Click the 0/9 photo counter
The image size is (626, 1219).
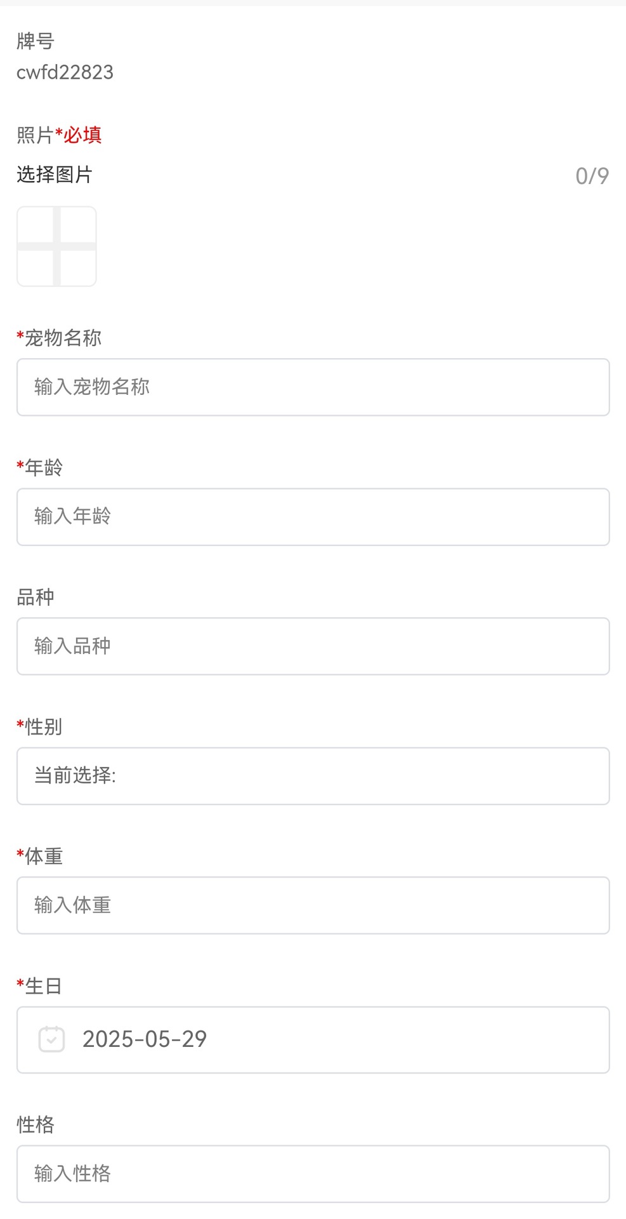coord(592,176)
